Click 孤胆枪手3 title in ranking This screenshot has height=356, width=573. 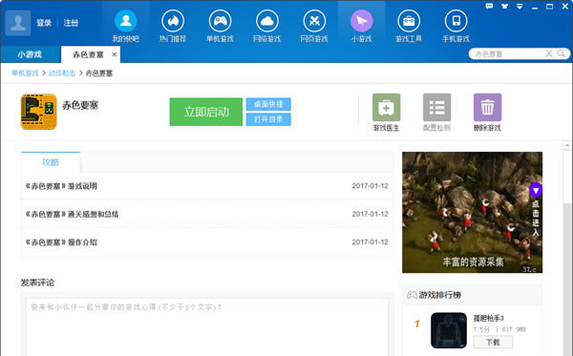pyautogui.click(x=489, y=318)
